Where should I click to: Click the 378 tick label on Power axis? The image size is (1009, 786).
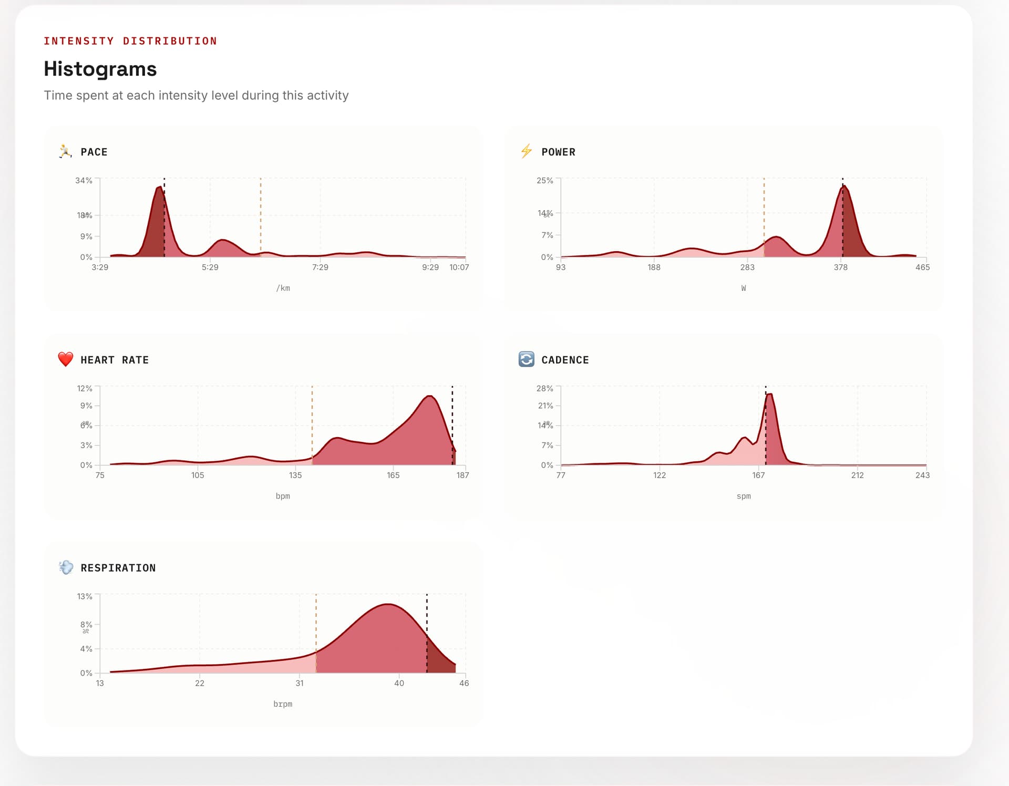[x=840, y=267]
